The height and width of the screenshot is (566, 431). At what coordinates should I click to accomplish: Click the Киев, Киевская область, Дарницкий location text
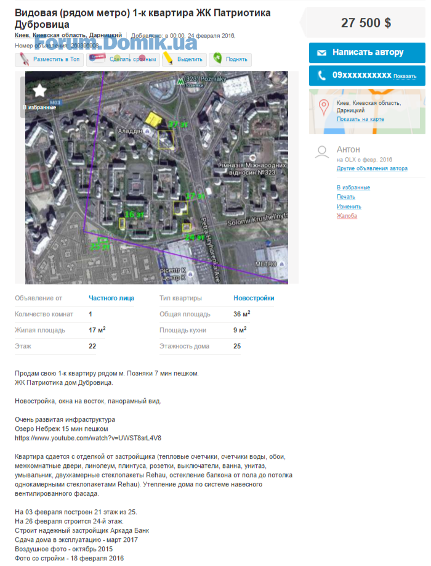[68, 35]
